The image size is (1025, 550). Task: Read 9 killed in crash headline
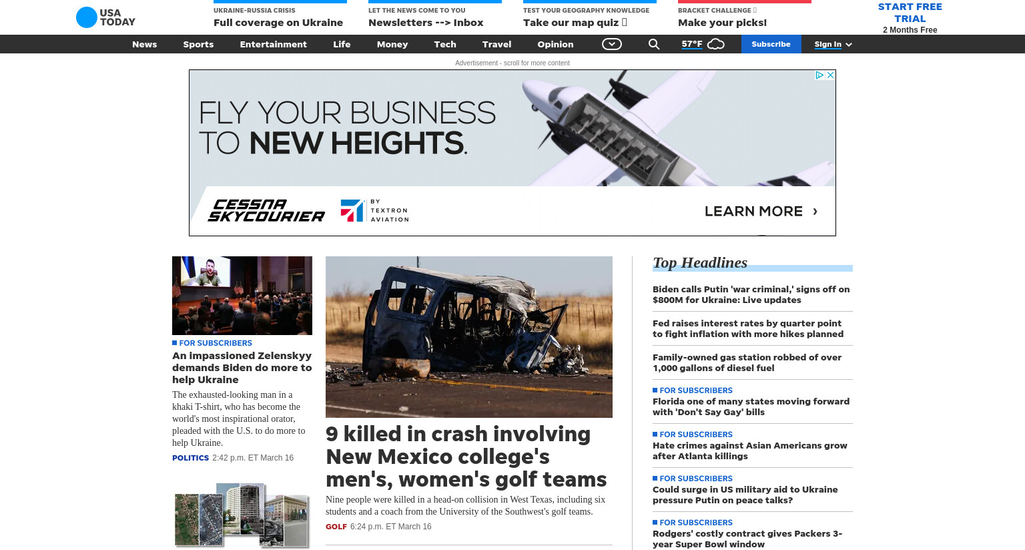pos(466,457)
